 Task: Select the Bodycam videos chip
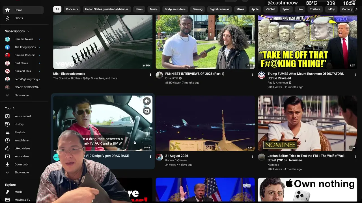pyautogui.click(x=175, y=9)
